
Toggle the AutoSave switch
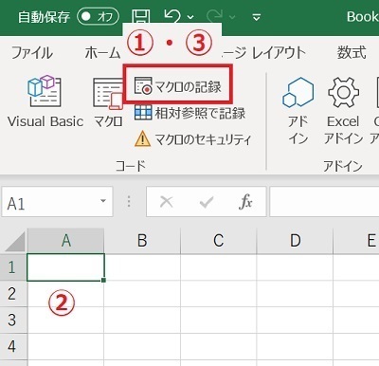[99, 16]
